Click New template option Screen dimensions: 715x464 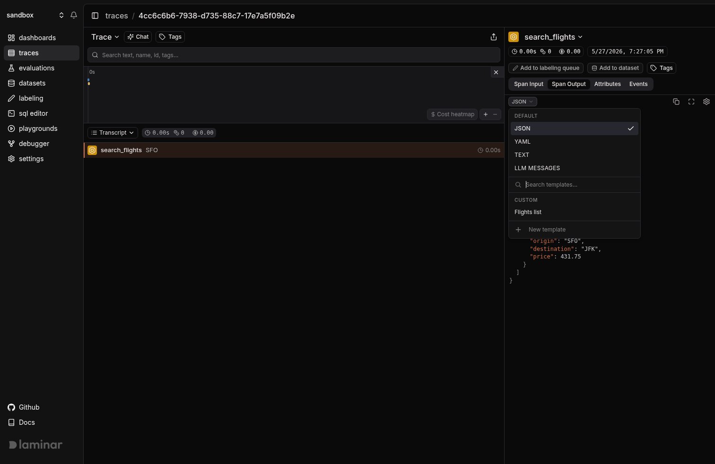point(575,230)
